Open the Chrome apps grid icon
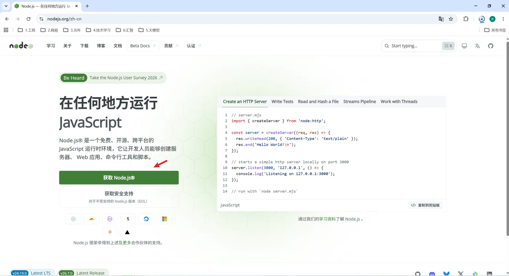This screenshot has height=276, width=509. tap(6, 30)
